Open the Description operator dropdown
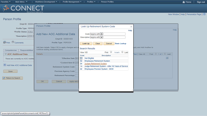207x116 pixels. point(101,37)
